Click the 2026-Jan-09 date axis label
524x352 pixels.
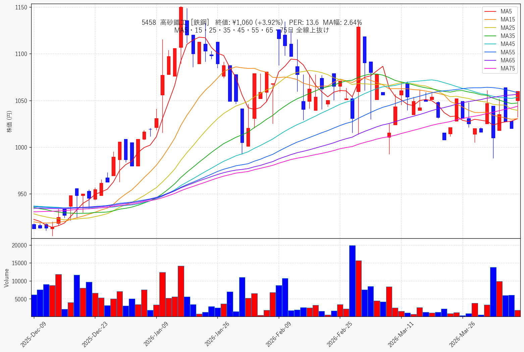[156, 334]
